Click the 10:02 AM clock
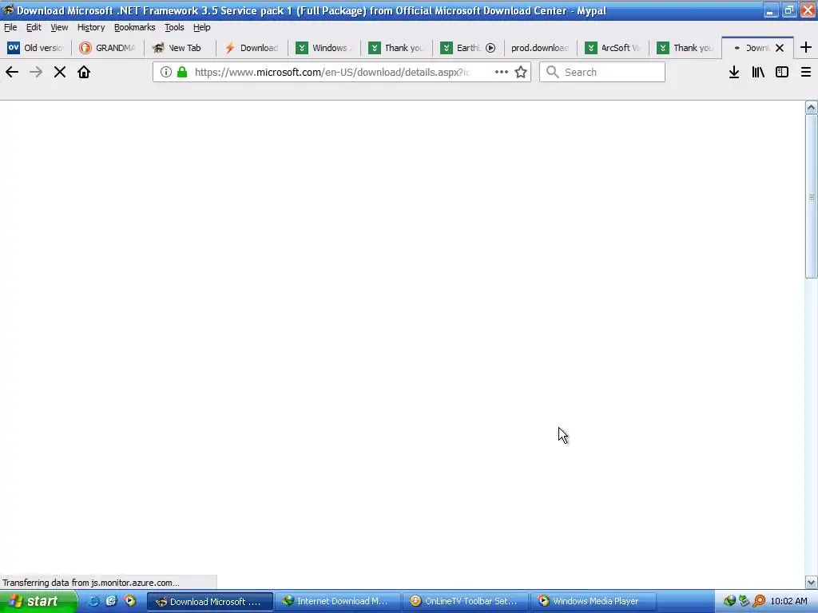 tap(788, 601)
